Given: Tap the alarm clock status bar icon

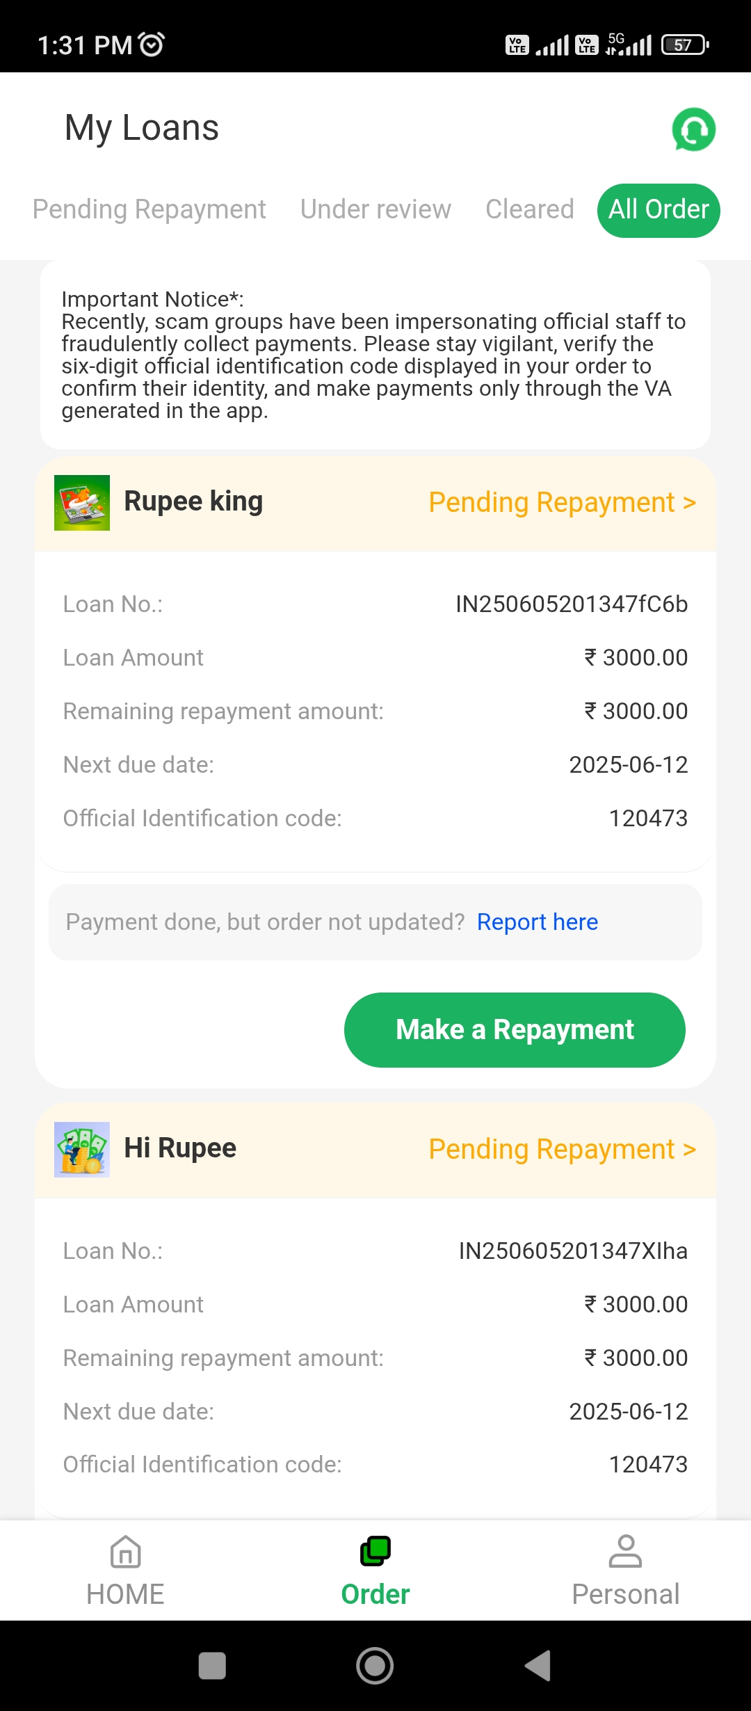Looking at the screenshot, I should tap(152, 45).
